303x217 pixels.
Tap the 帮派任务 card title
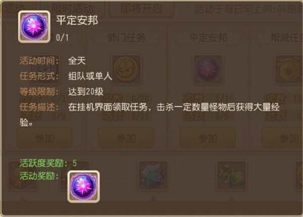pos(287,38)
